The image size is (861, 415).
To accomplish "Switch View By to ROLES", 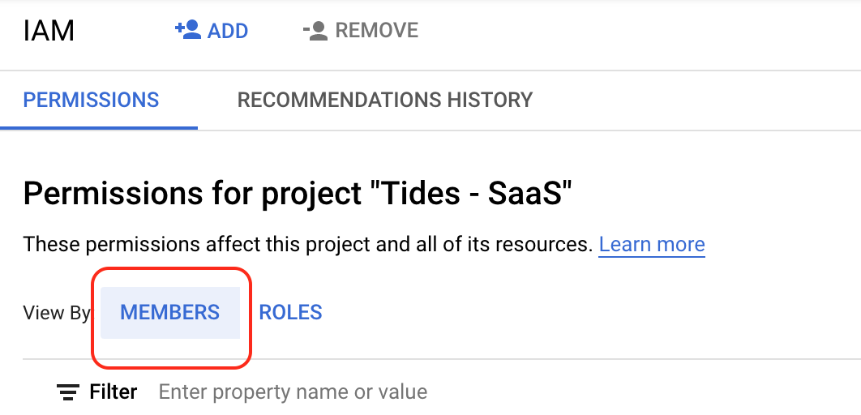I will tap(290, 312).
